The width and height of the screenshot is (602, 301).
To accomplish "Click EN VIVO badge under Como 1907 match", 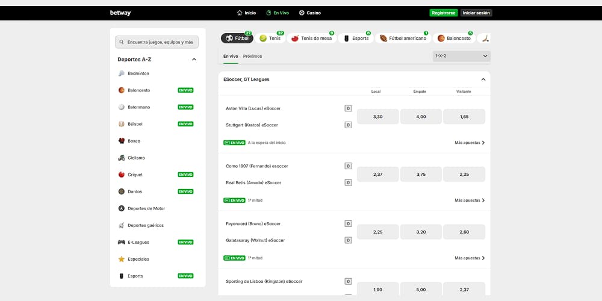I will coord(234,200).
